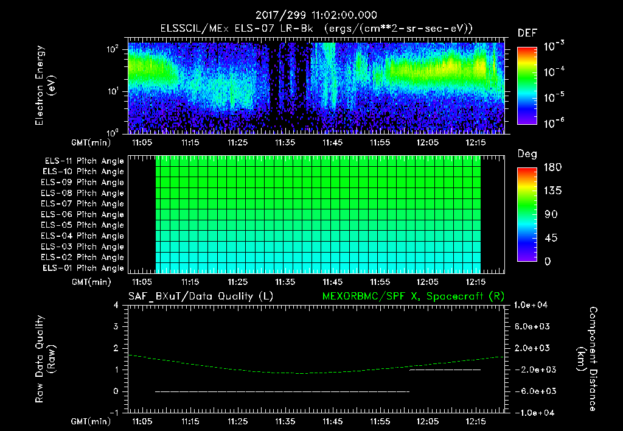Click the 11:35 time tick under the spectrogram
The image size is (623, 431).
[x=285, y=142]
